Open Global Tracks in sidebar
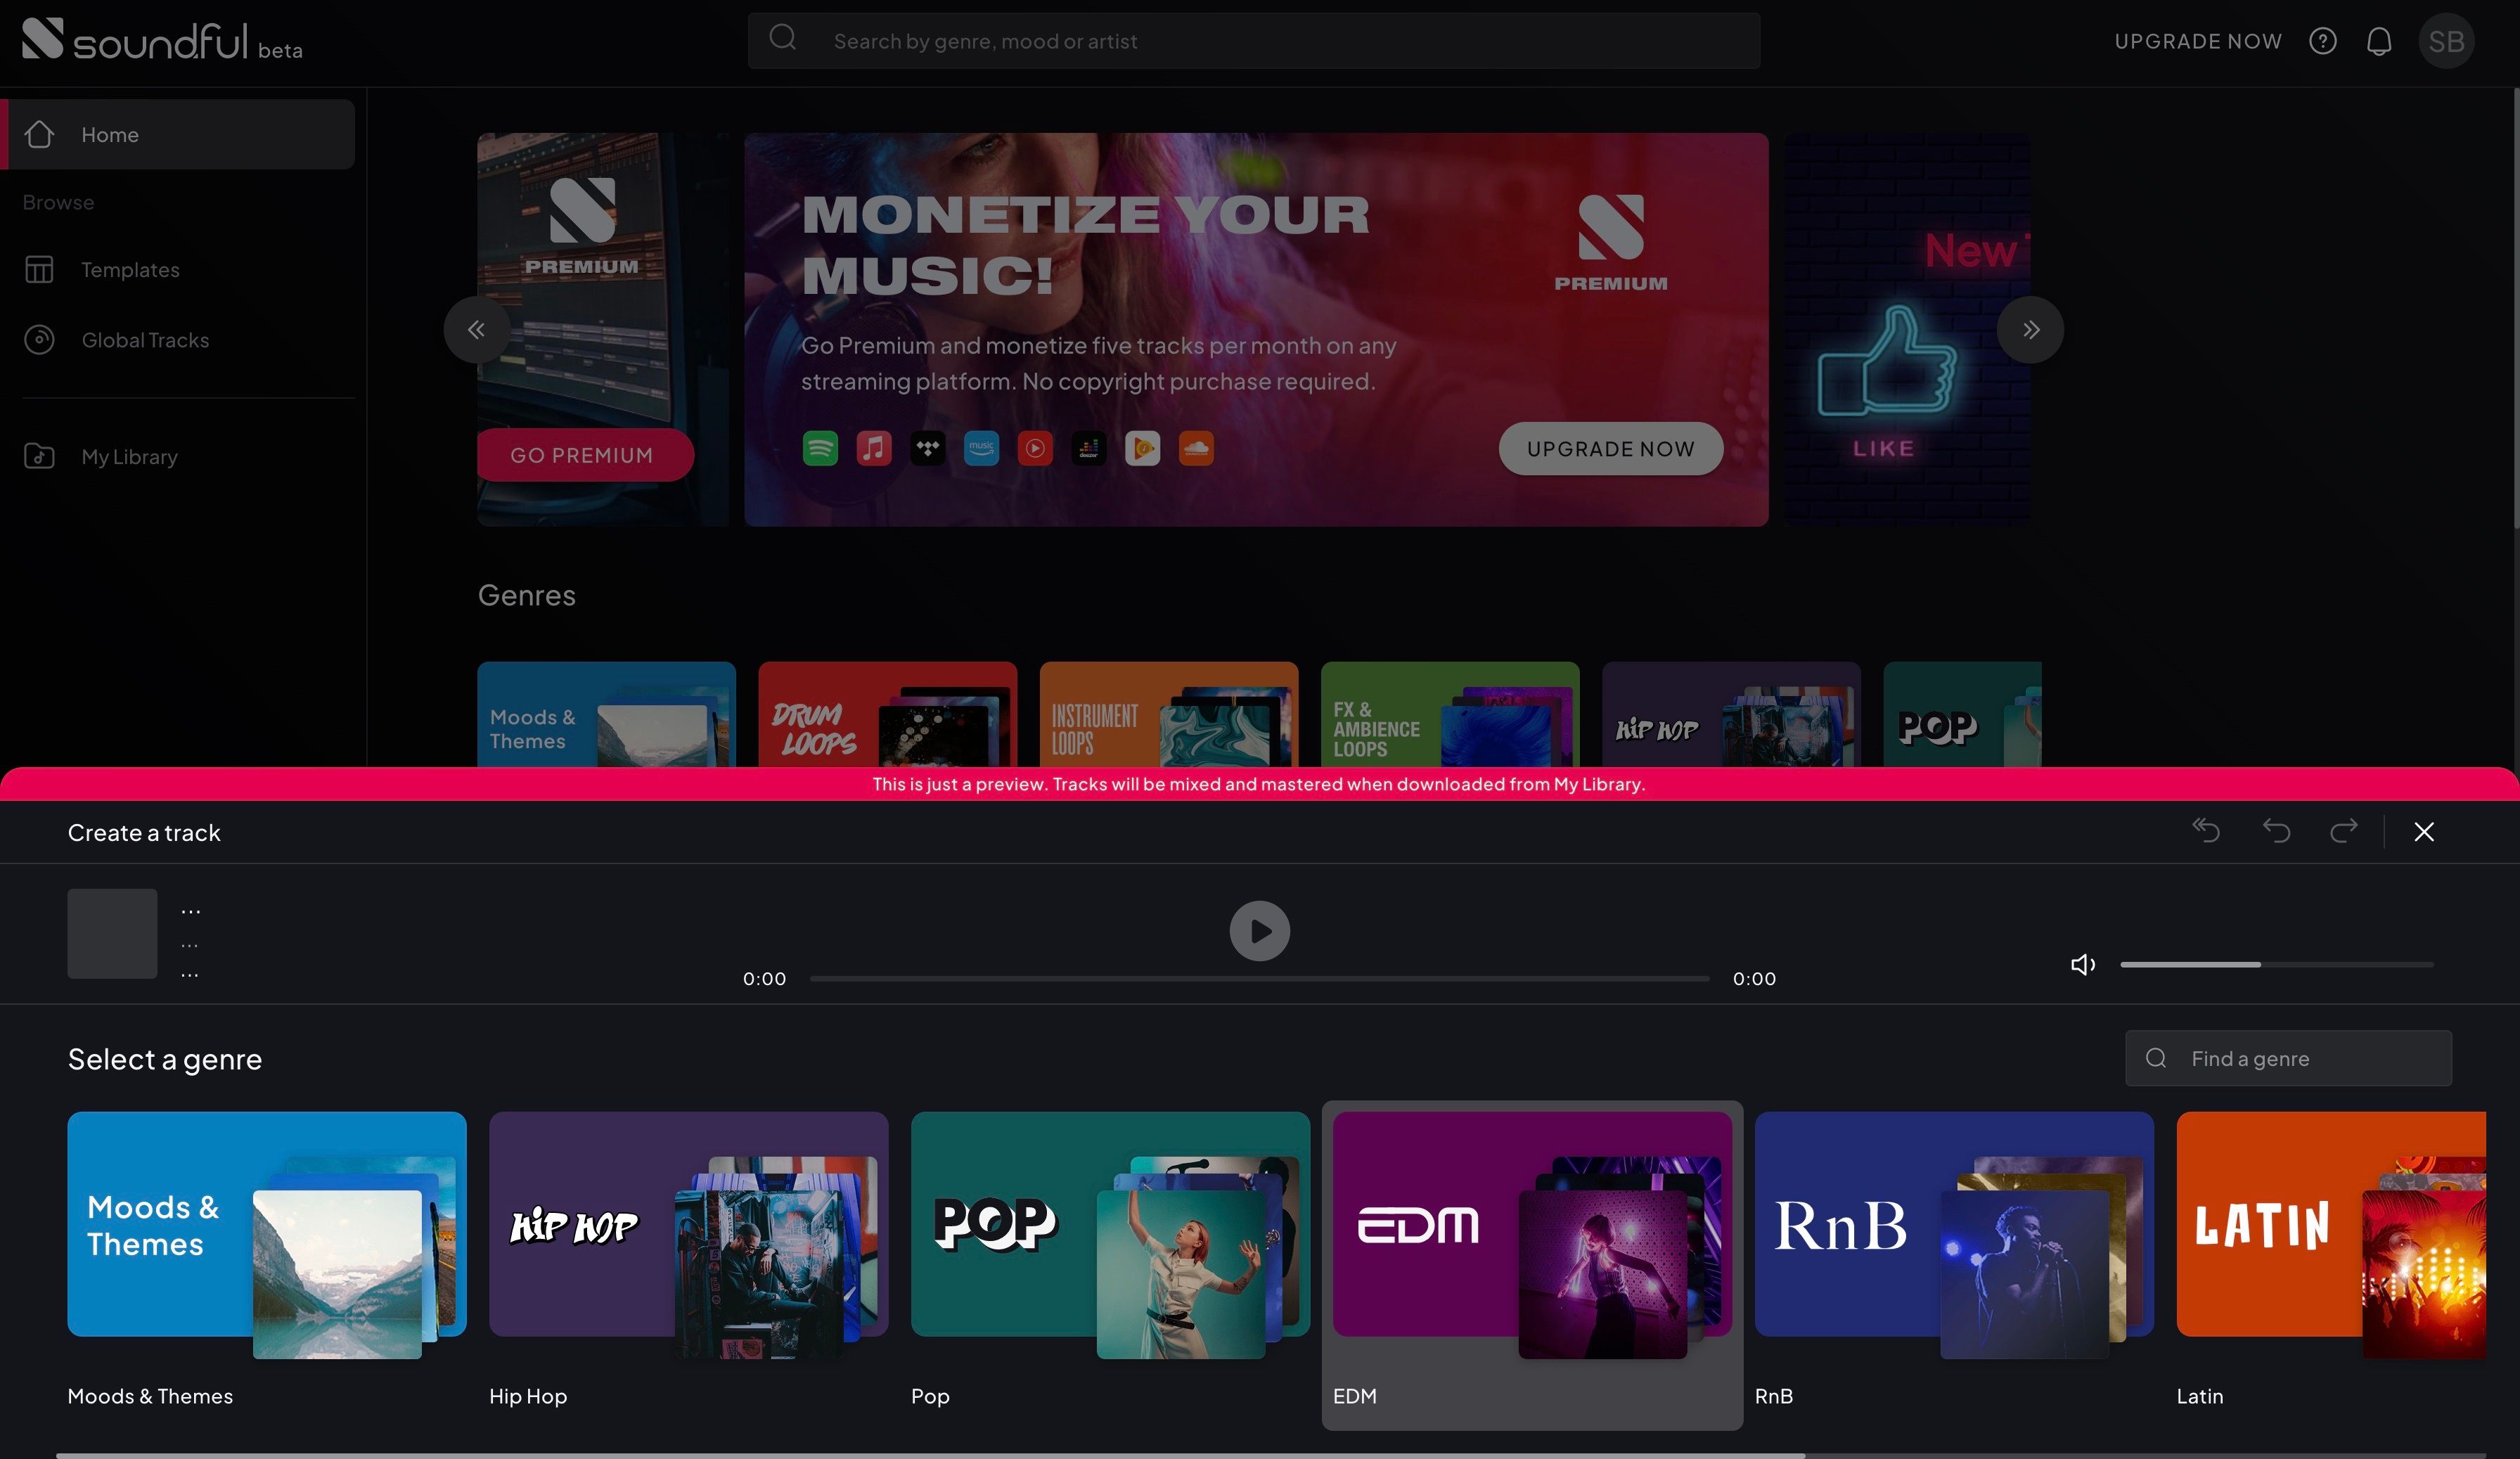This screenshot has width=2520, height=1459. click(x=144, y=339)
